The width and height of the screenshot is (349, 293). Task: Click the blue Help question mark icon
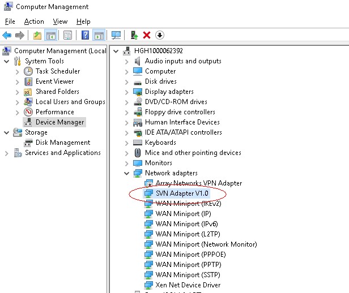(x=85, y=35)
